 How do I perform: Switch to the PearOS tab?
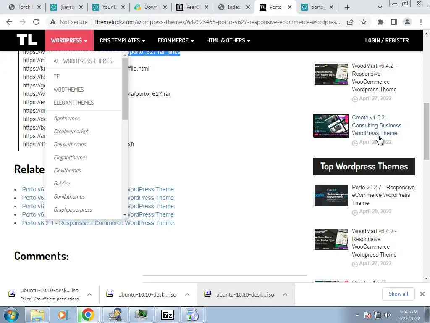tap(192, 7)
